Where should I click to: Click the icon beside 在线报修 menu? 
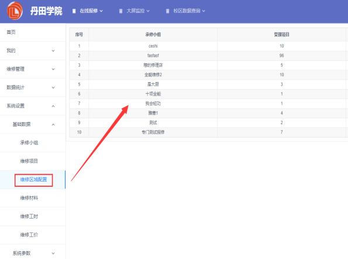pyautogui.click(x=74, y=11)
